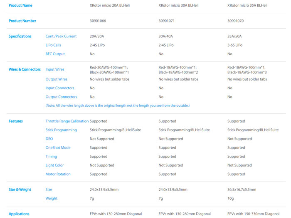Select the Cont./Peak Current label
This screenshot has height=218, width=291.
(x=61, y=36)
